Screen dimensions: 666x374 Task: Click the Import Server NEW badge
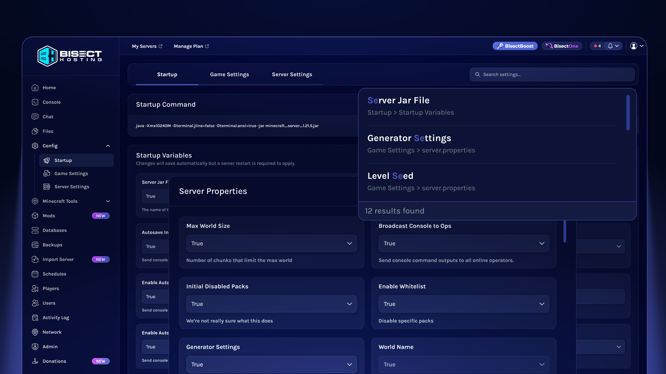pos(101,259)
